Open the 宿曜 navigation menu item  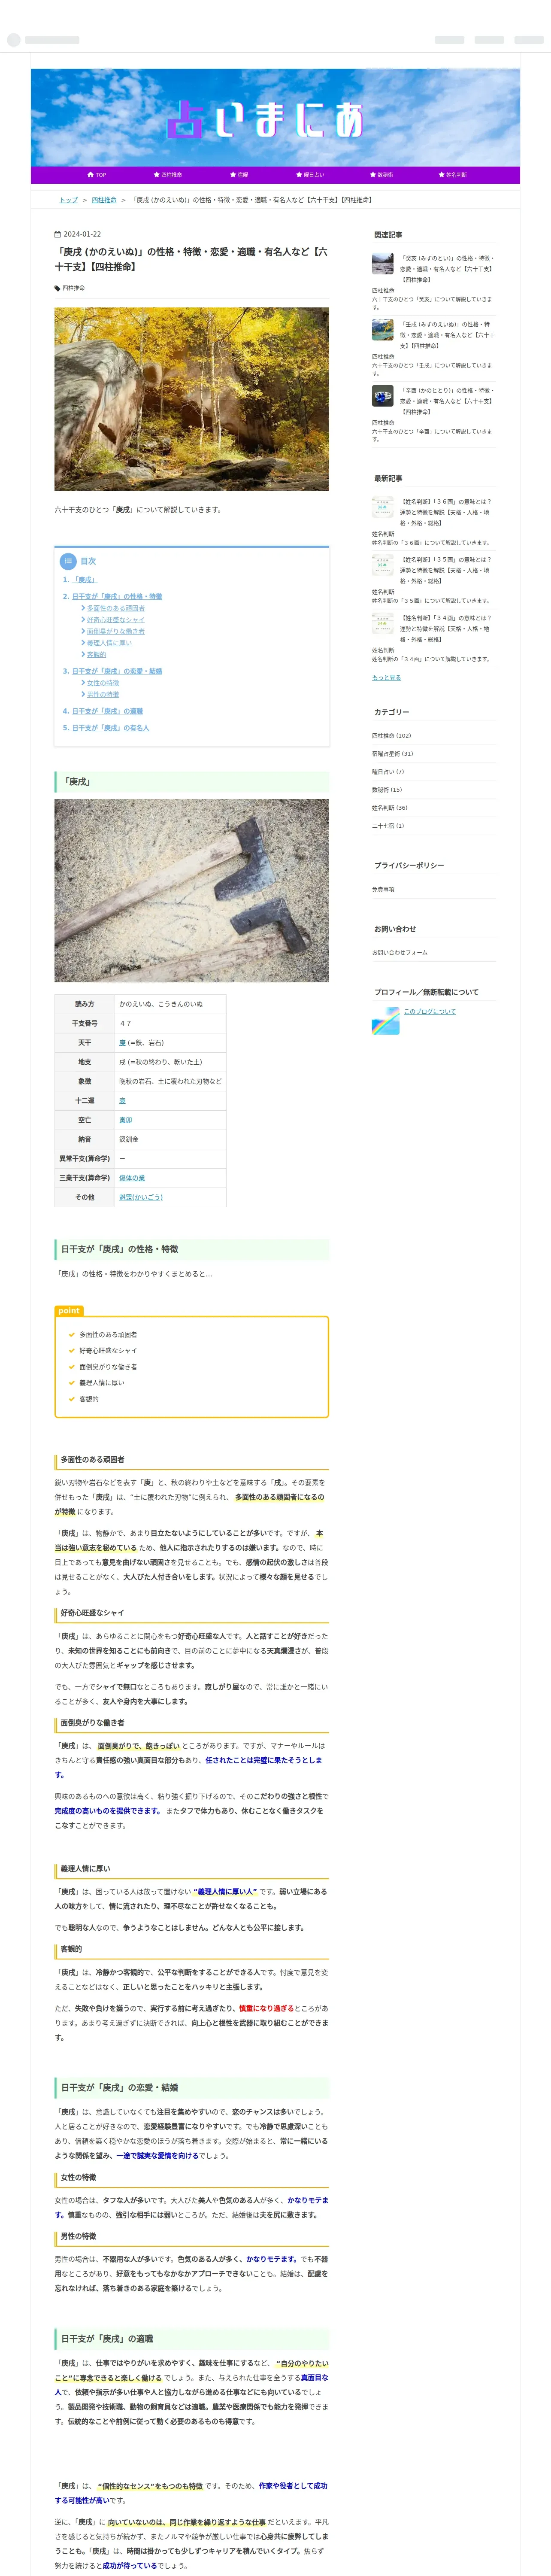point(239,175)
